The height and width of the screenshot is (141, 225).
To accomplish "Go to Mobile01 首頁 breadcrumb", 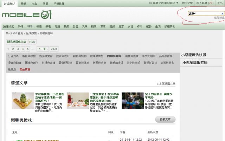I will (x=14, y=33).
